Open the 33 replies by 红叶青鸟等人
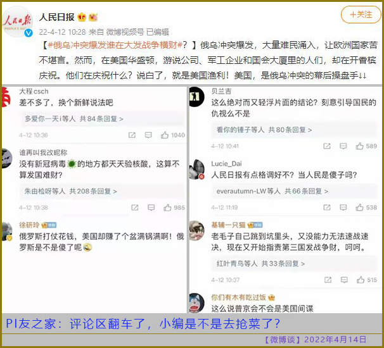This screenshot has width=384, height=348. click(x=260, y=264)
